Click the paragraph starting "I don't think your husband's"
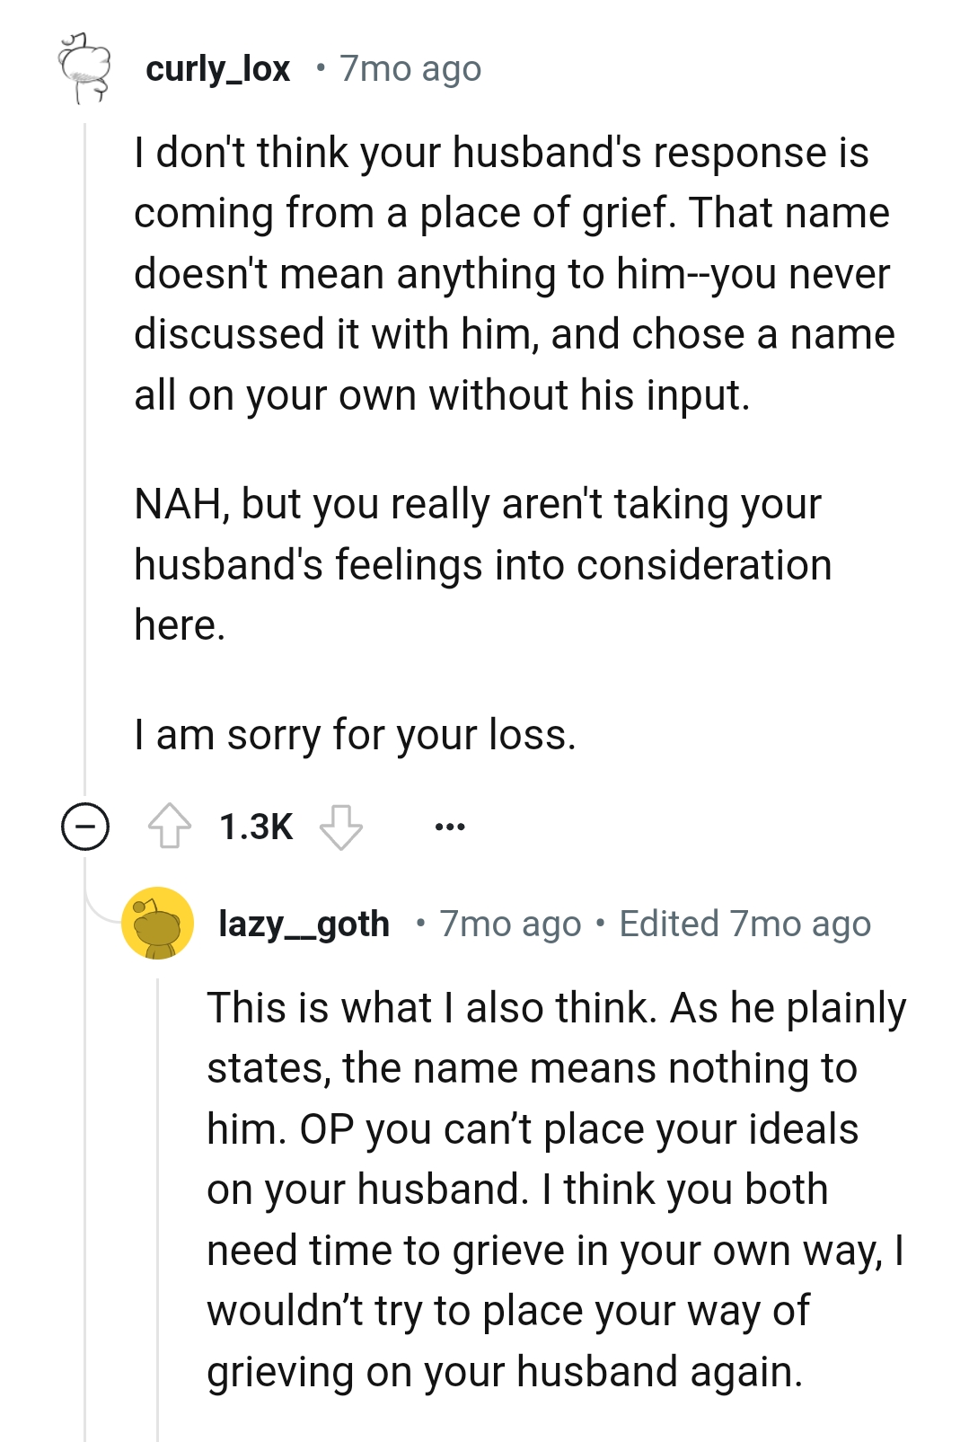Screen dimensions: 969x1442 (512, 273)
